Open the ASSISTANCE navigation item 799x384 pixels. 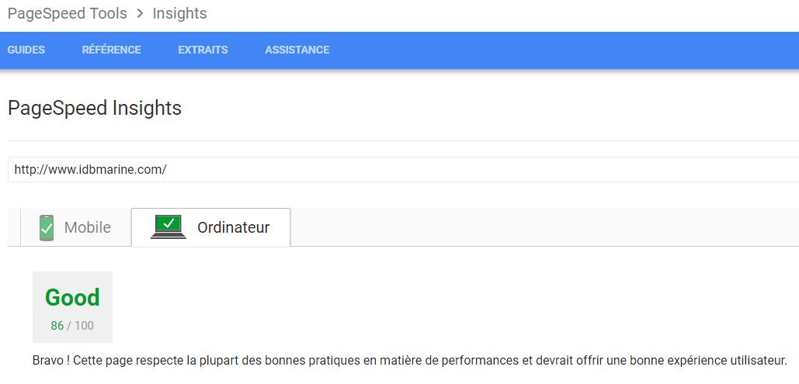(x=297, y=50)
